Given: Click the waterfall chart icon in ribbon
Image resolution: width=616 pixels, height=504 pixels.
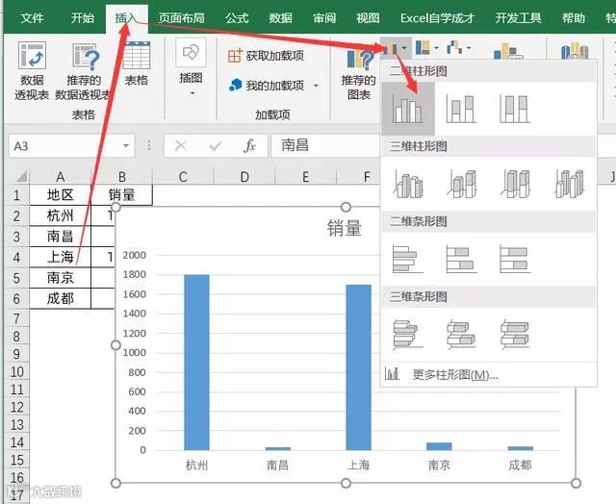Looking at the screenshot, I should (x=454, y=48).
